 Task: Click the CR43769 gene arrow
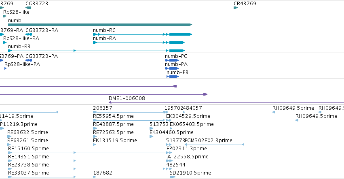[x=236, y=8]
